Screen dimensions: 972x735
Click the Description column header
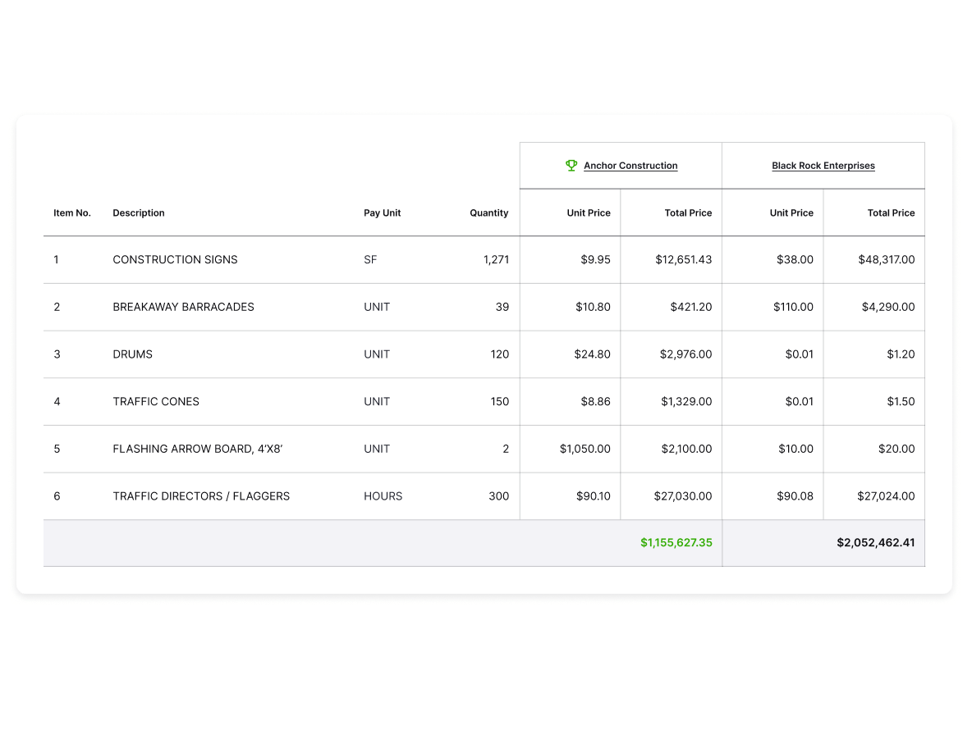[x=139, y=213]
